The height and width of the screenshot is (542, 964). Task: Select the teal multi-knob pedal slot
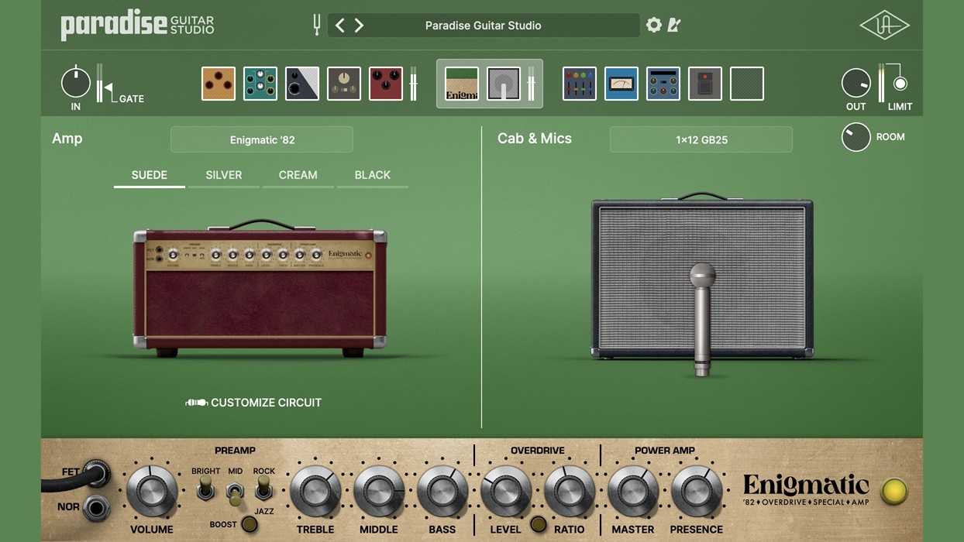[x=260, y=84]
